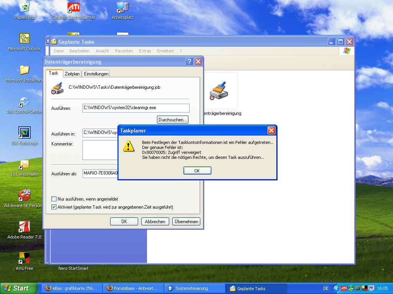Click the warning icon in Taskplaner dialog
Screen dimensions: 393x294
[129, 146]
